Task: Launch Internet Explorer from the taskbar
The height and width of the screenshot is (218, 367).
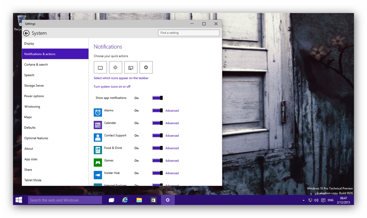Action: click(125, 200)
